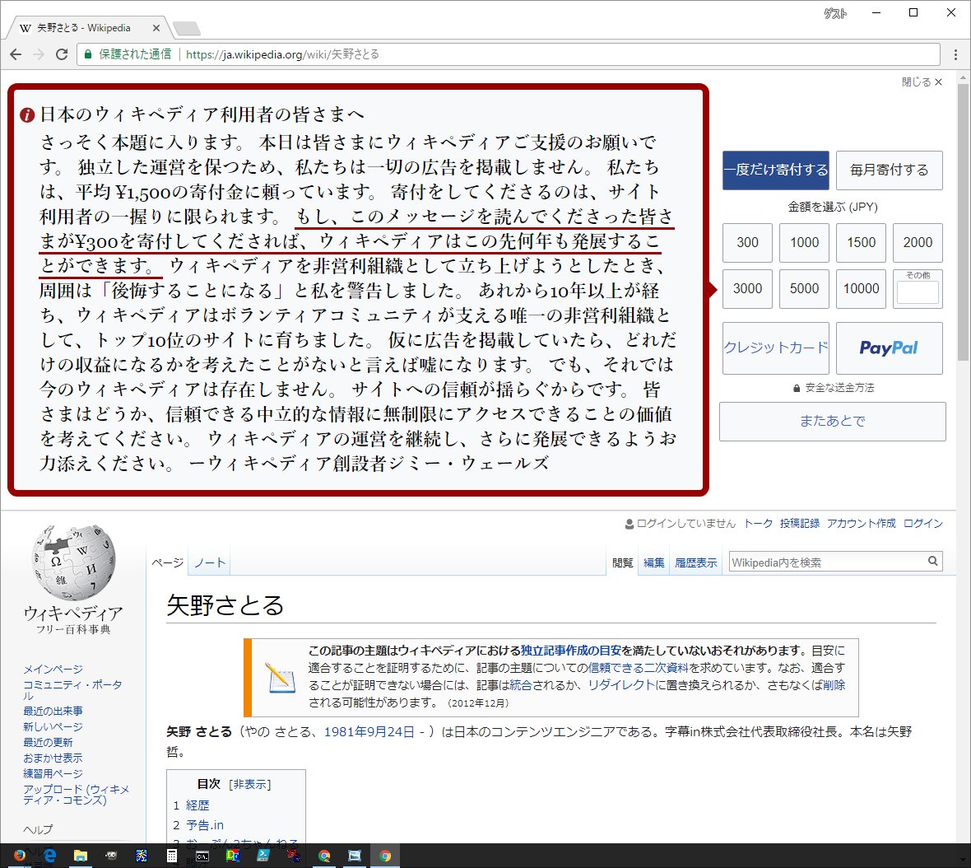
Task: Open 最近の出来事 sidebar link
Action: tap(53, 712)
